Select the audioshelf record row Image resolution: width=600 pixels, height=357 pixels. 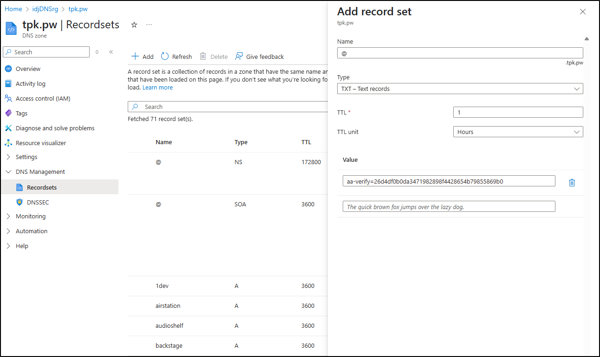point(228,326)
